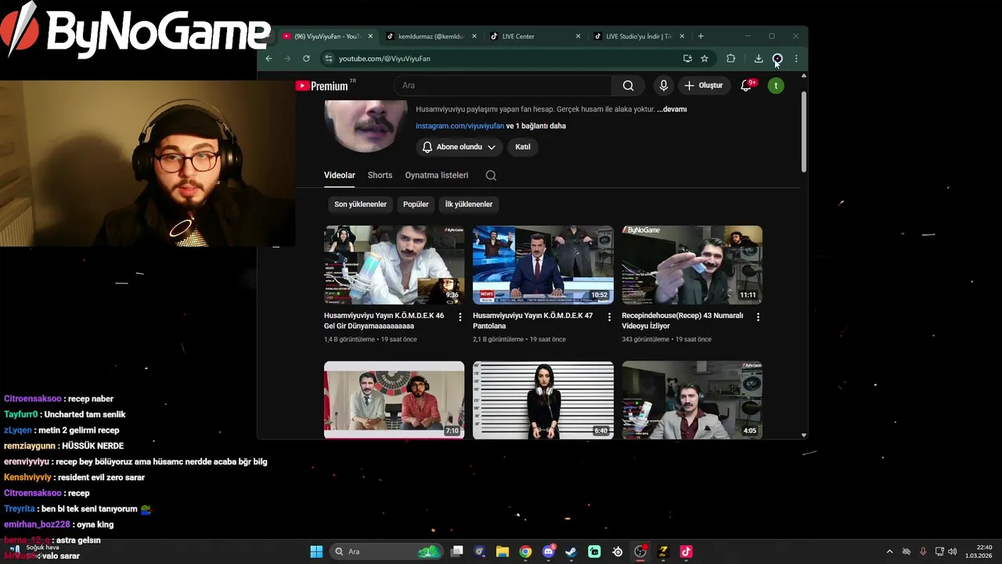
Task: Close the kemldurmaz TikTok tab
Action: click(474, 36)
